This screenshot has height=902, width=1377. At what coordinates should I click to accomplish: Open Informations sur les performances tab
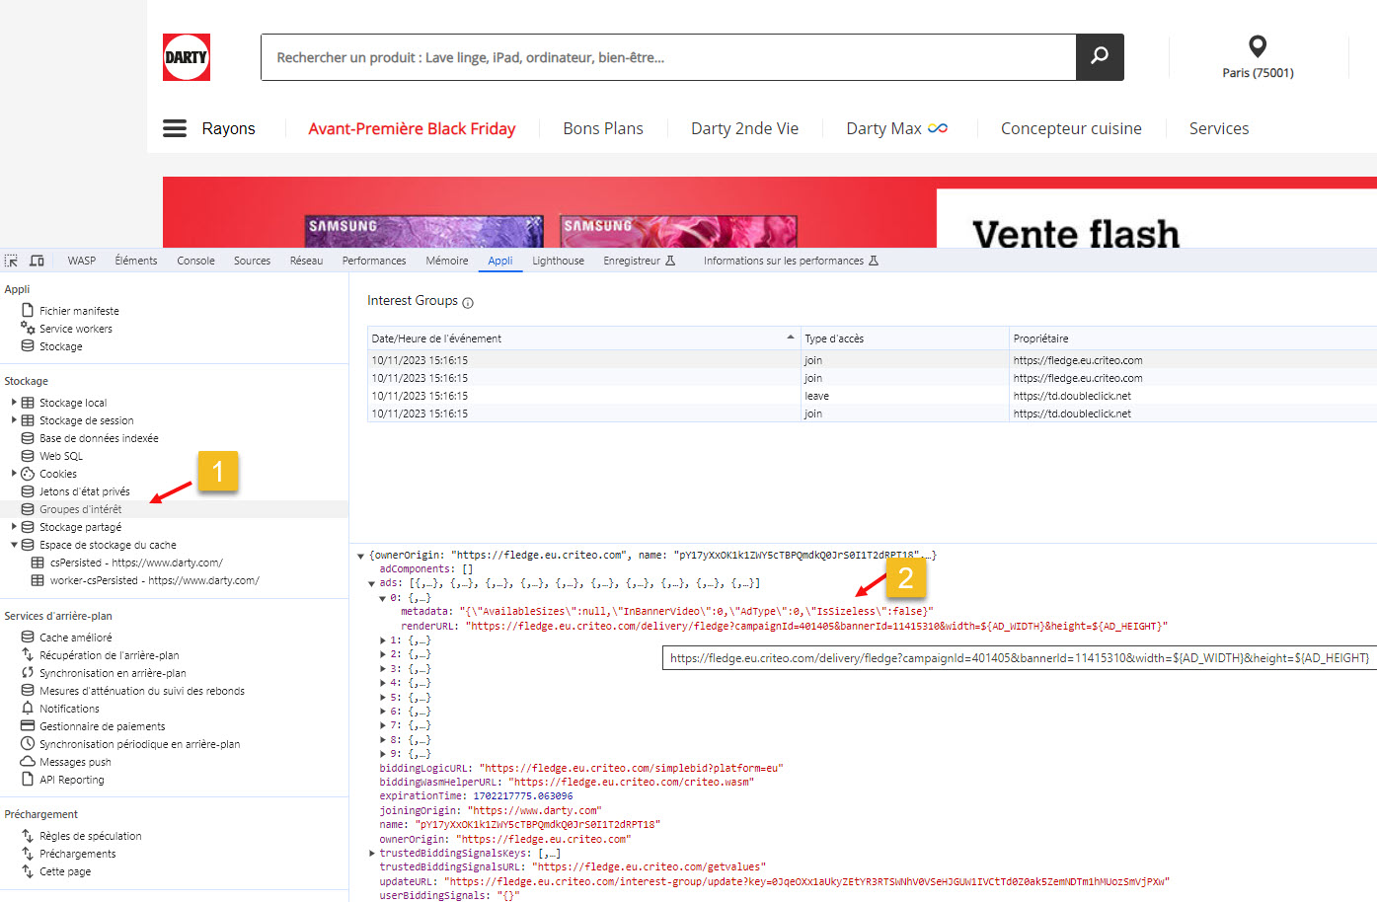pos(791,261)
